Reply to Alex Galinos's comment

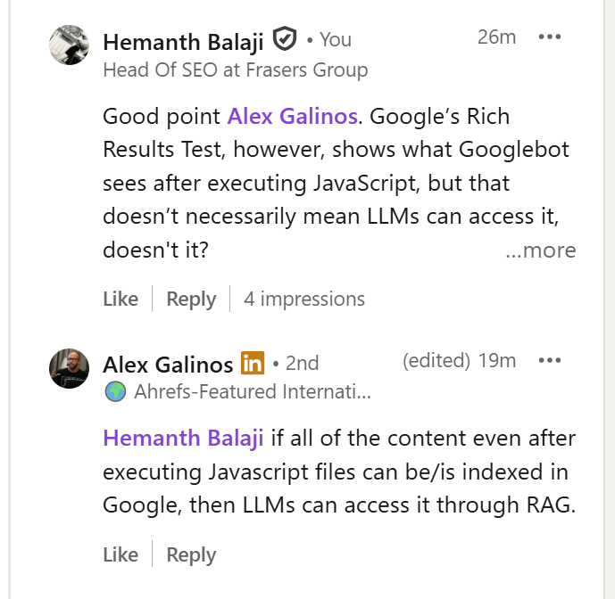(x=191, y=554)
